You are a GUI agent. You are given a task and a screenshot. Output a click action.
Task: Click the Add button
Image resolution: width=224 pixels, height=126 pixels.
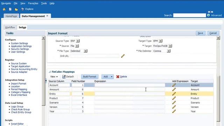coord(106,77)
